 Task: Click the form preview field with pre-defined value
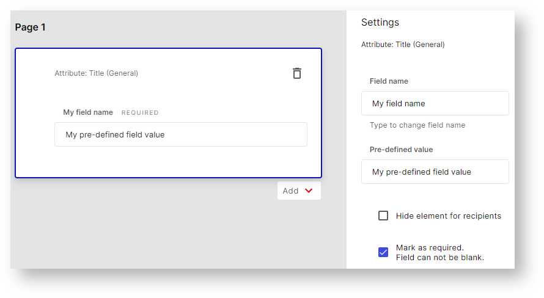tap(180, 134)
